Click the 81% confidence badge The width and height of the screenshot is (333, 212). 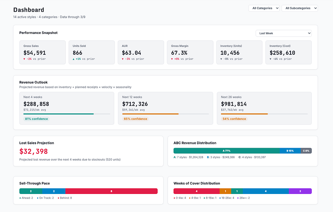click(x=36, y=119)
